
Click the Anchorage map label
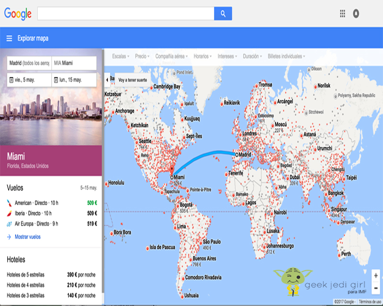pyautogui.click(x=124, y=111)
